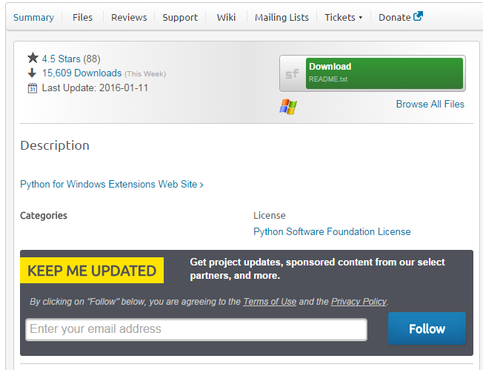Screen dimensions: 483x370
Task: Open the Python Software Foundation License link
Action: [332, 231]
